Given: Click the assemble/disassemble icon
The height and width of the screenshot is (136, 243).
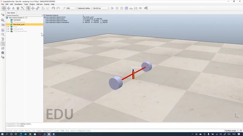Looking at the screenshot, I should (43, 8).
